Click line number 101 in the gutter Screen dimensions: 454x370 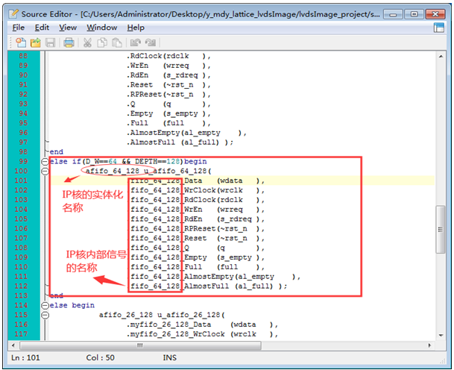coord(21,181)
